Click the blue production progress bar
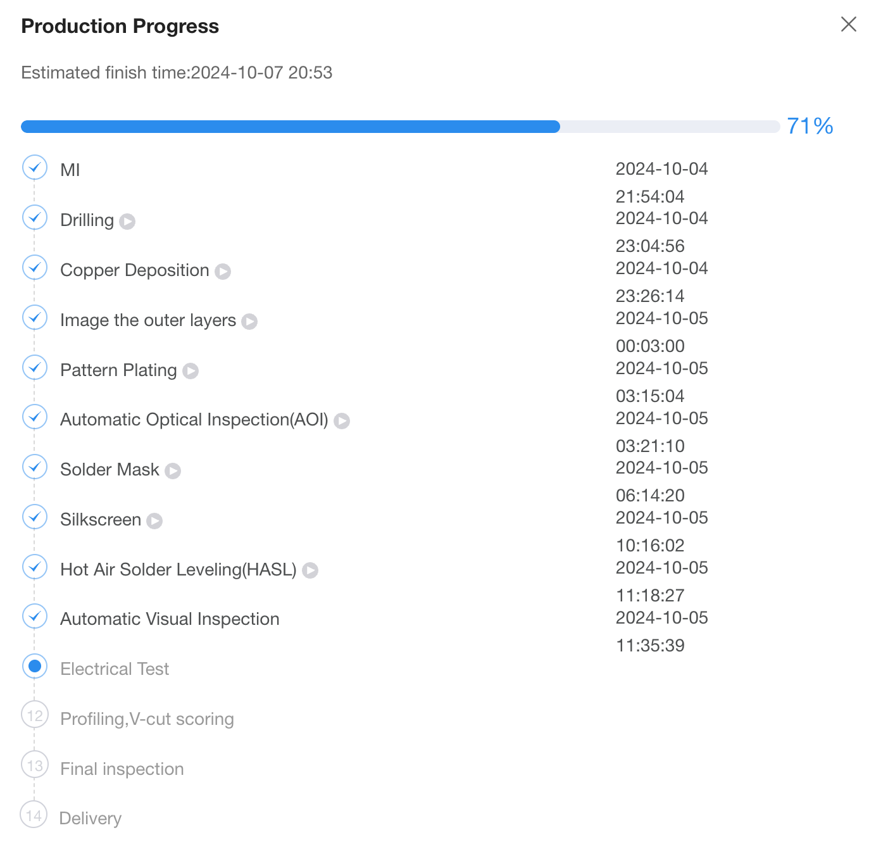 [x=291, y=127]
